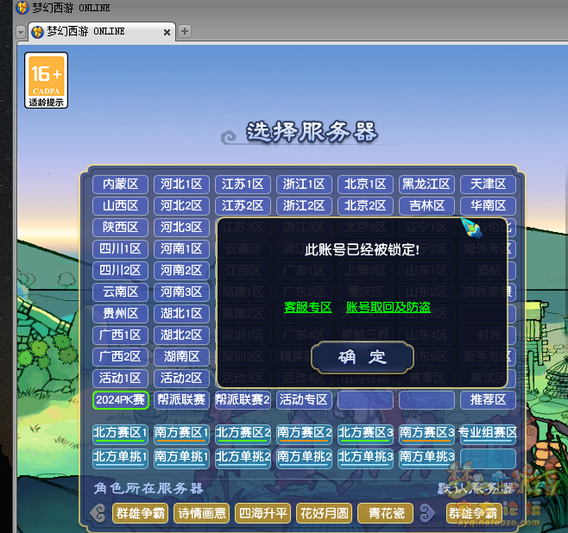Choose the 北方单挑1 server
The image size is (568, 533).
click(120, 458)
